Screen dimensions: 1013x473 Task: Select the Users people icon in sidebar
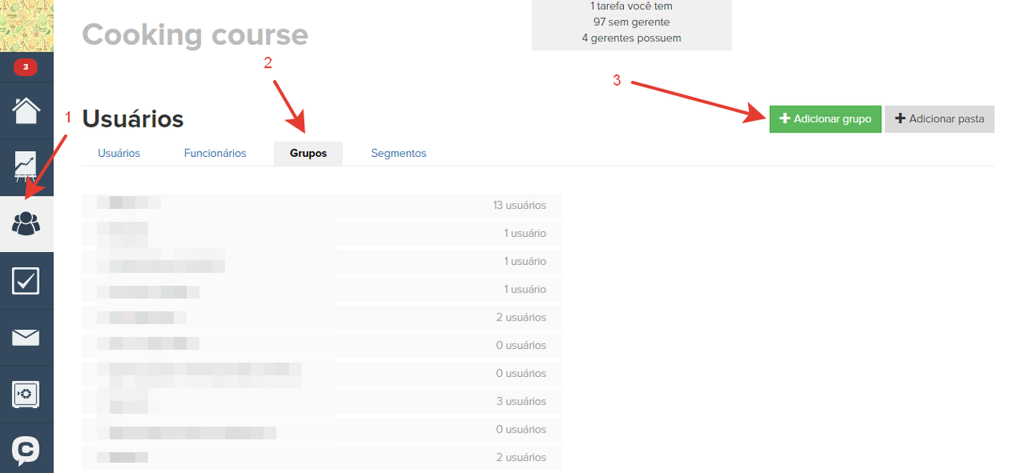[x=26, y=223]
